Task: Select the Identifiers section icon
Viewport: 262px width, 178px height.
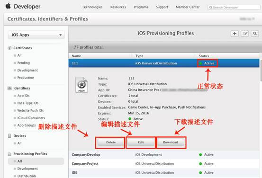Action: click(9, 89)
